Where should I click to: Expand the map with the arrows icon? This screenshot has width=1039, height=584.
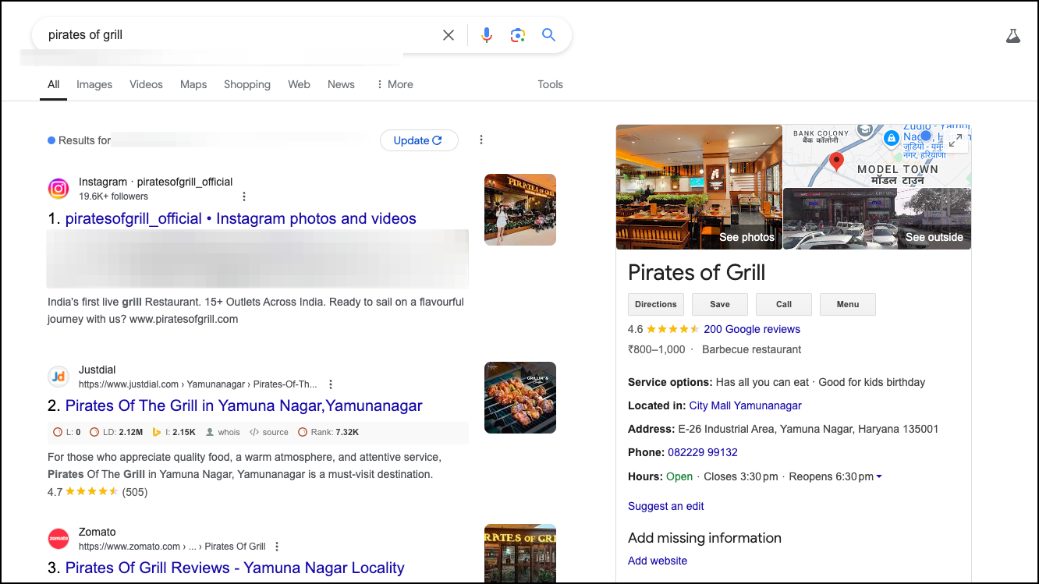click(x=956, y=140)
